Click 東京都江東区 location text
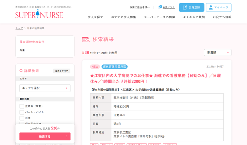Image resolution: width=247 pixels, height=145 pixels. [122, 132]
